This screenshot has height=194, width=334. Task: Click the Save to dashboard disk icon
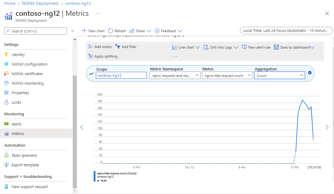[276, 47]
